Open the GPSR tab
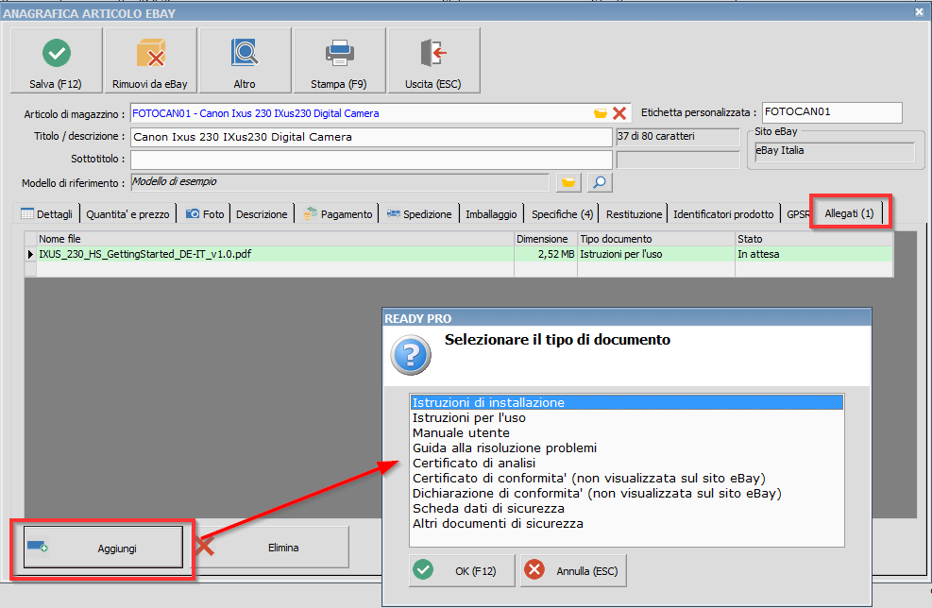 click(x=796, y=214)
